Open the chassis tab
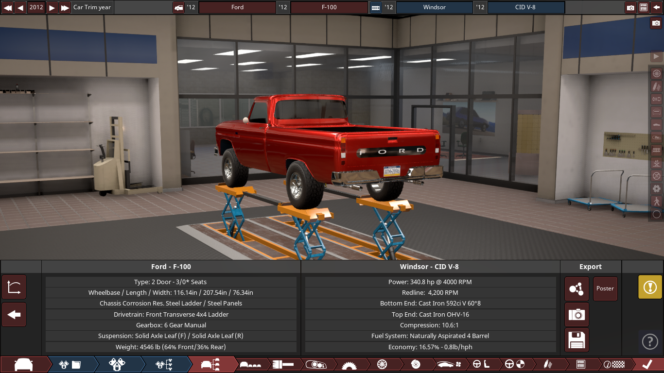This screenshot has width=664, height=373. 283,365
